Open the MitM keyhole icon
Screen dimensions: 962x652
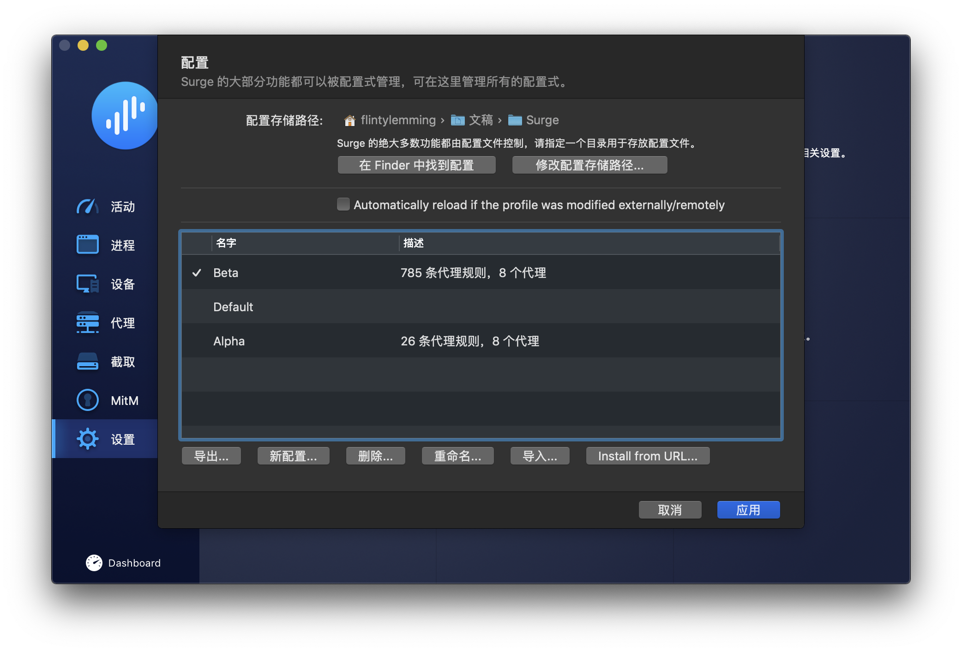(87, 400)
